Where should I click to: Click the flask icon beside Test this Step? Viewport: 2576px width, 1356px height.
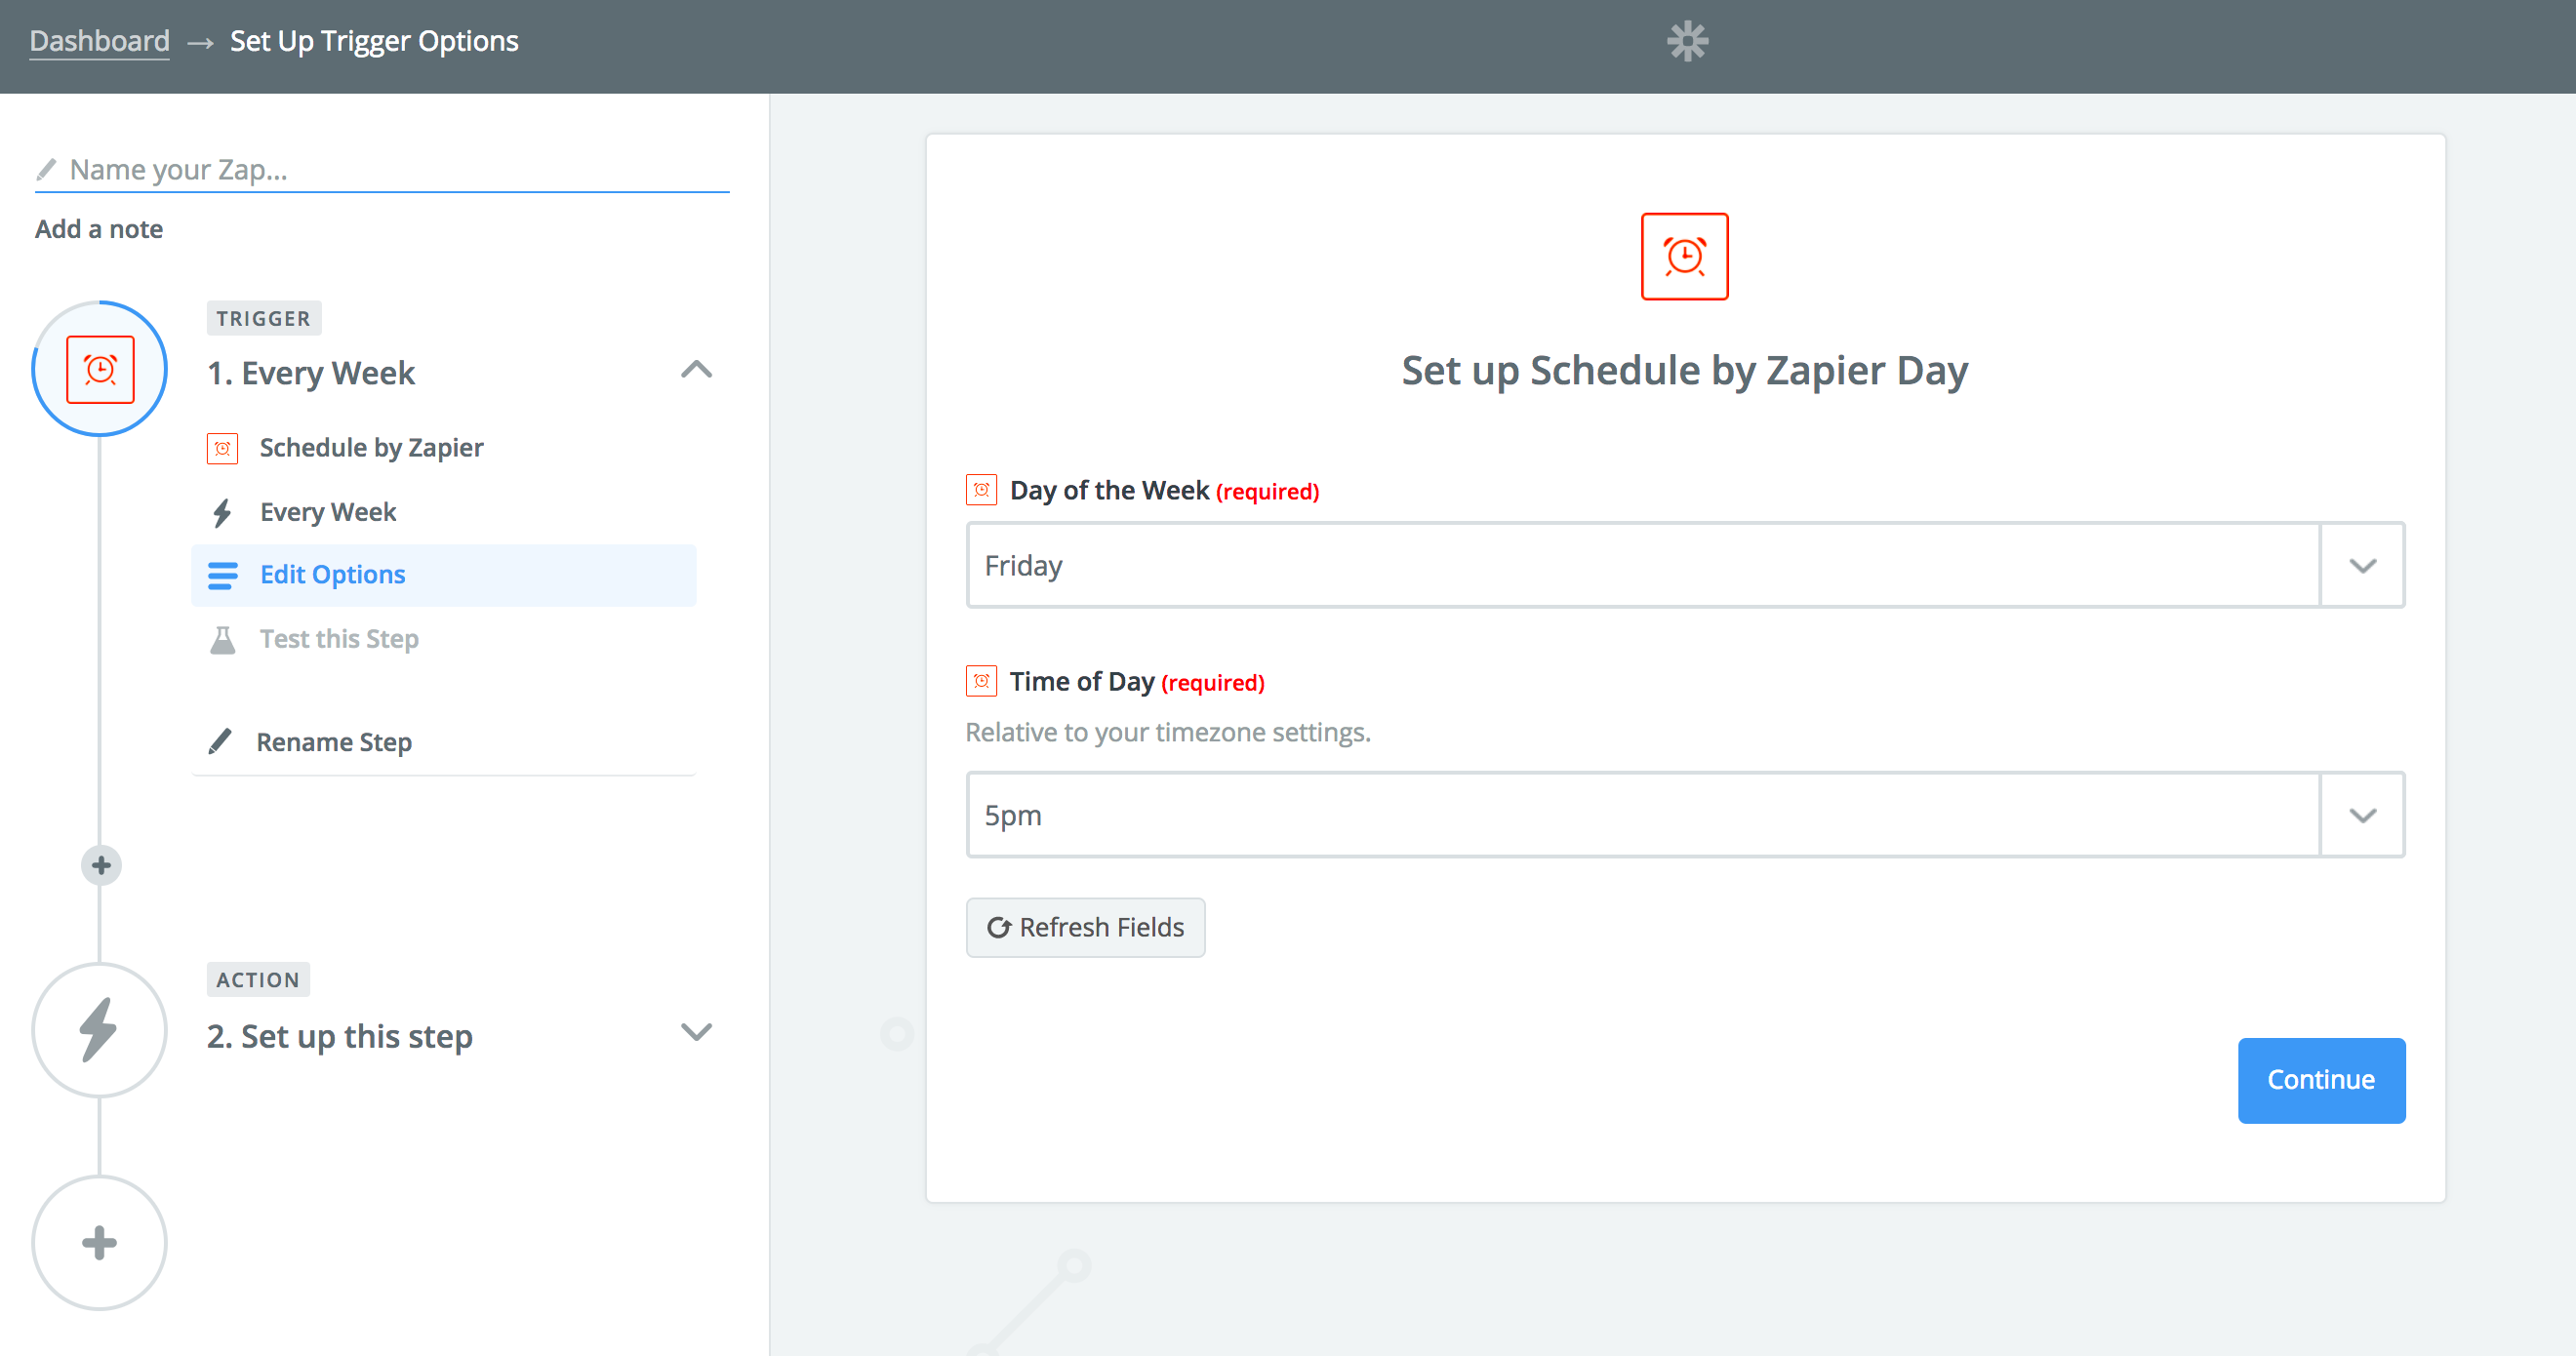222,639
